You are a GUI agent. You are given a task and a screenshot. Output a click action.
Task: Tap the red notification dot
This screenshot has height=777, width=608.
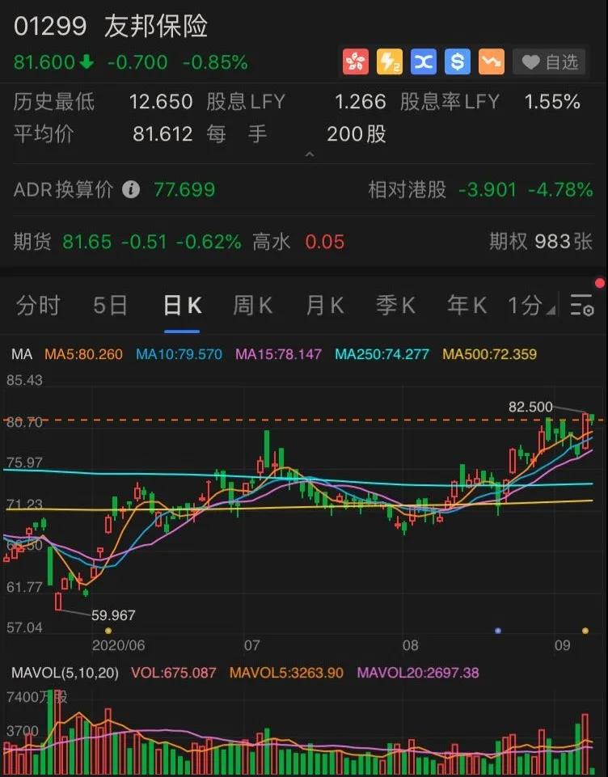click(600, 284)
